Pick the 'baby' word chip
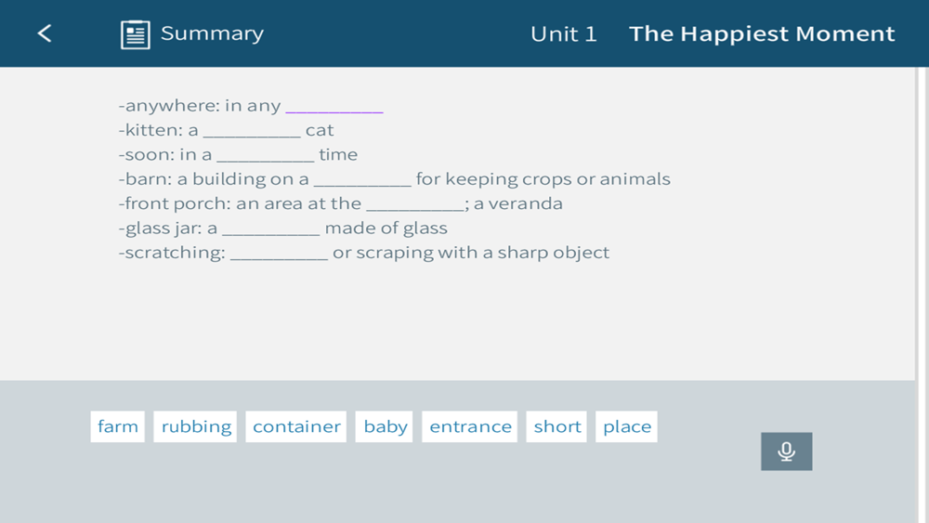 (x=385, y=426)
